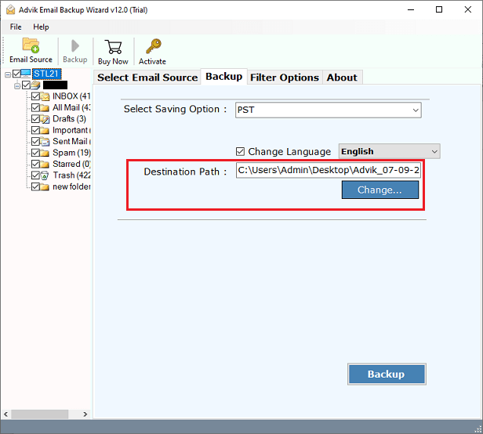
Task: Uncheck the Sent Mail checkbox
Action: pyautogui.click(x=35, y=142)
